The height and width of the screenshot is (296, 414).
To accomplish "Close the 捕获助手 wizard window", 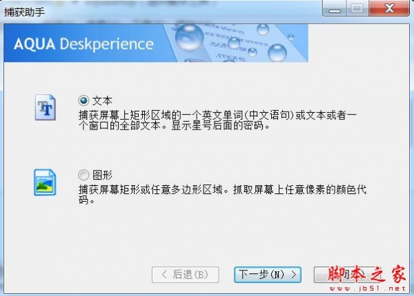I will pyautogui.click(x=389, y=9).
